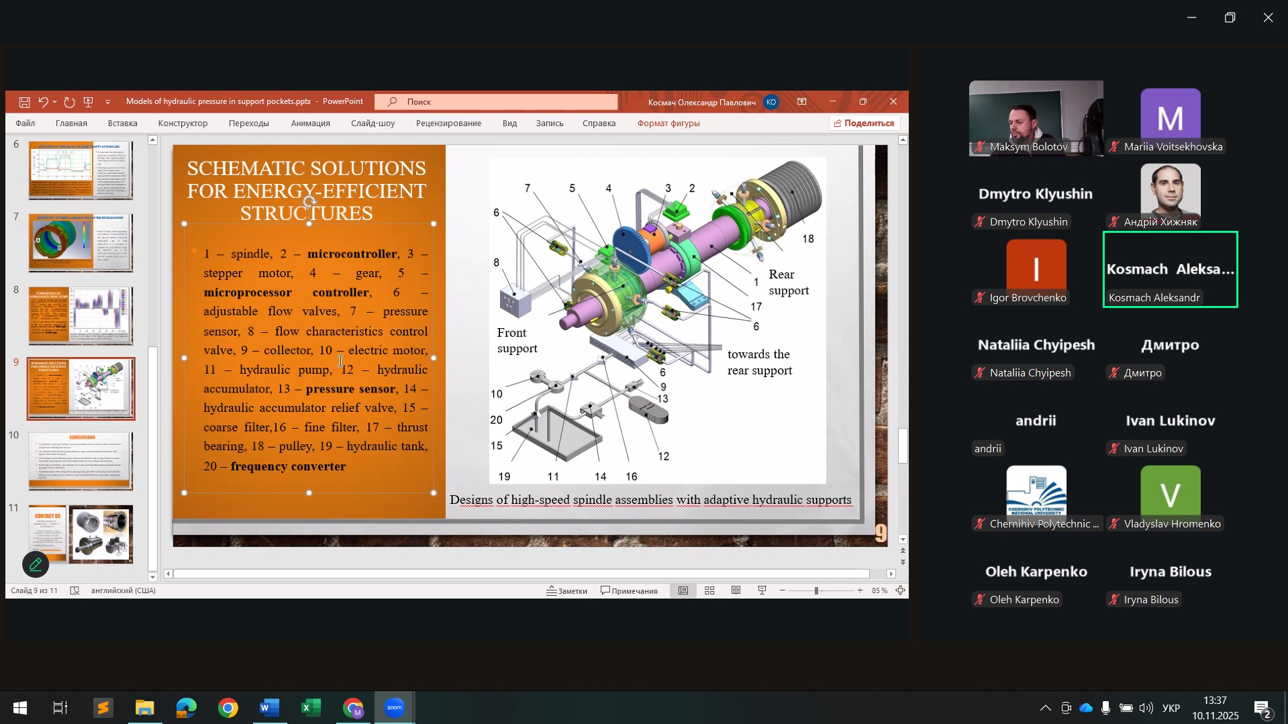Expand the Undo history dropdown arrow
The image size is (1288, 724).
pos(54,102)
